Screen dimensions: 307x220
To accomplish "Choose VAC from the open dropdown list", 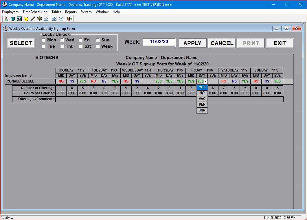I will [202, 99].
